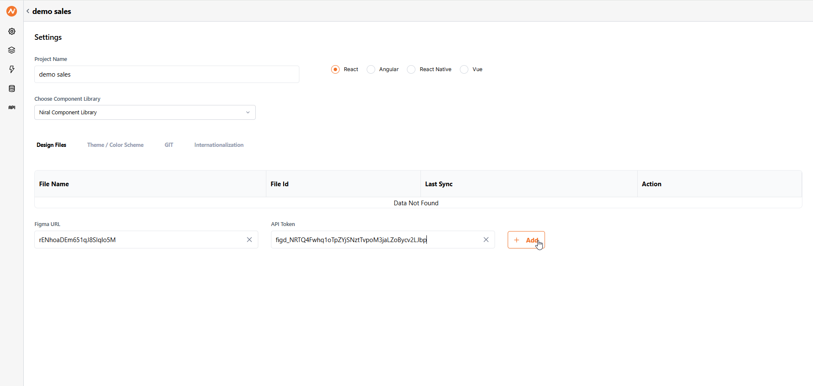Open the layers/components panel icon
Screen dimensions: 813x386
11,50
